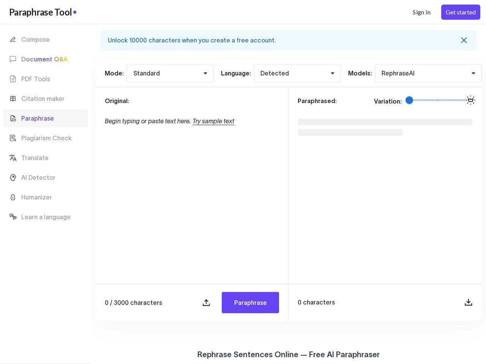486x364 pixels.
Task: Navigate to the Translate tool
Action: (46, 158)
